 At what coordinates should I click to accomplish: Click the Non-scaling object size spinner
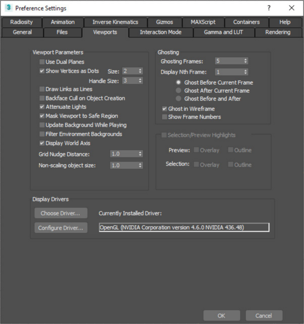pyautogui.click(x=140, y=165)
